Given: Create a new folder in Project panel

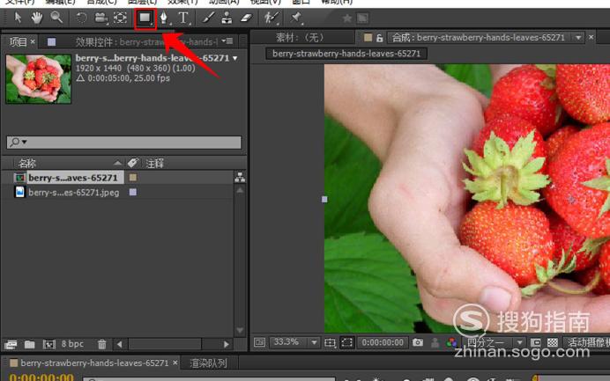Looking at the screenshot, I should coord(30,344).
